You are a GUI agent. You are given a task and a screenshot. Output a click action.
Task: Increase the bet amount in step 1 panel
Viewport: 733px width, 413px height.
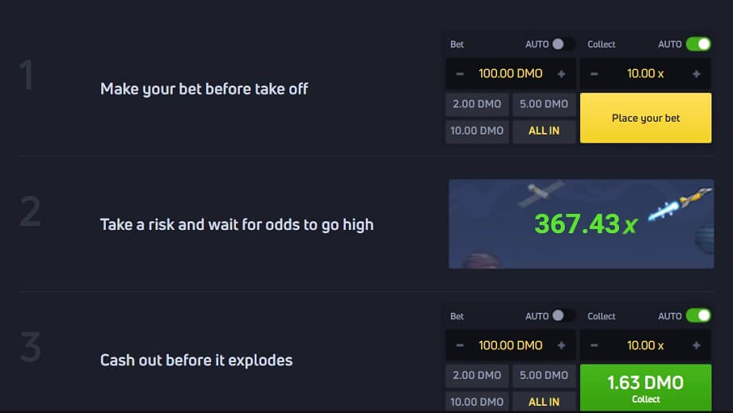(x=562, y=74)
